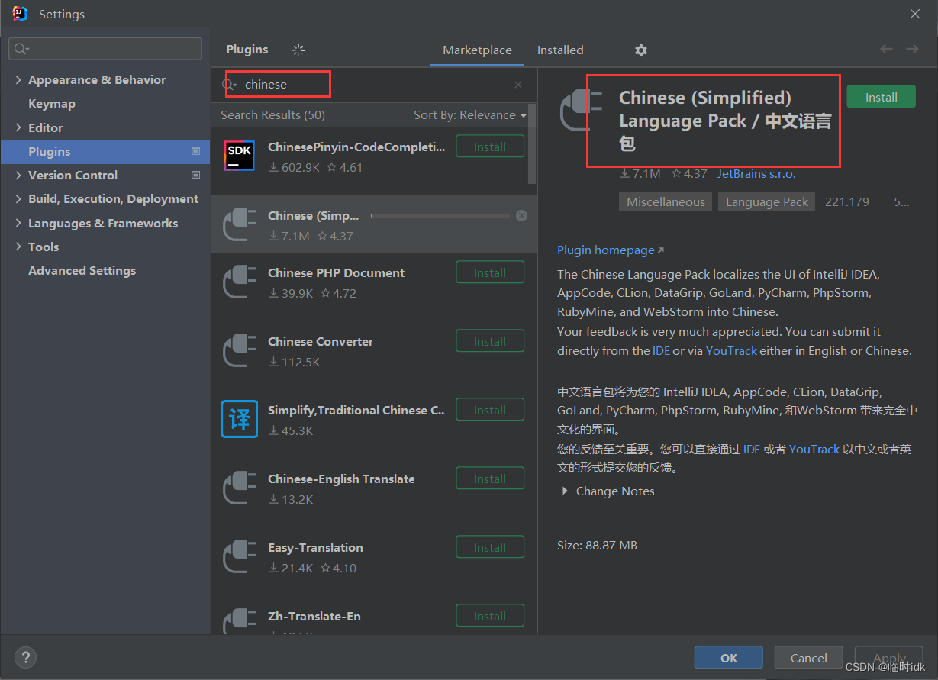Click the forward navigation arrow
This screenshot has width=938, height=680.
(912, 49)
